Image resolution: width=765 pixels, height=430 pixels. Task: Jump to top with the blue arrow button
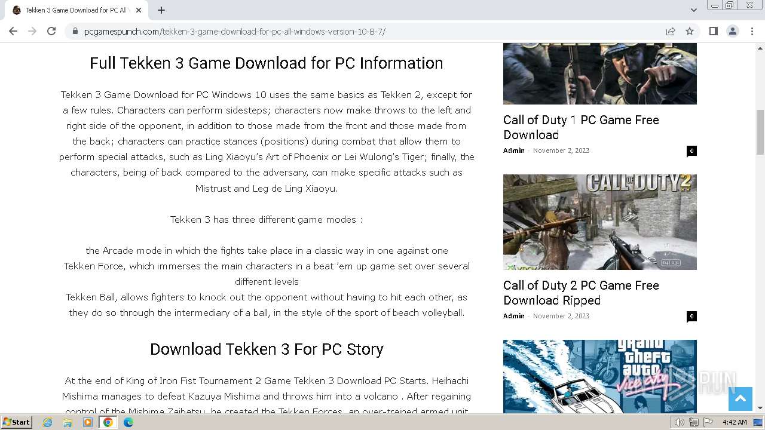[740, 399]
